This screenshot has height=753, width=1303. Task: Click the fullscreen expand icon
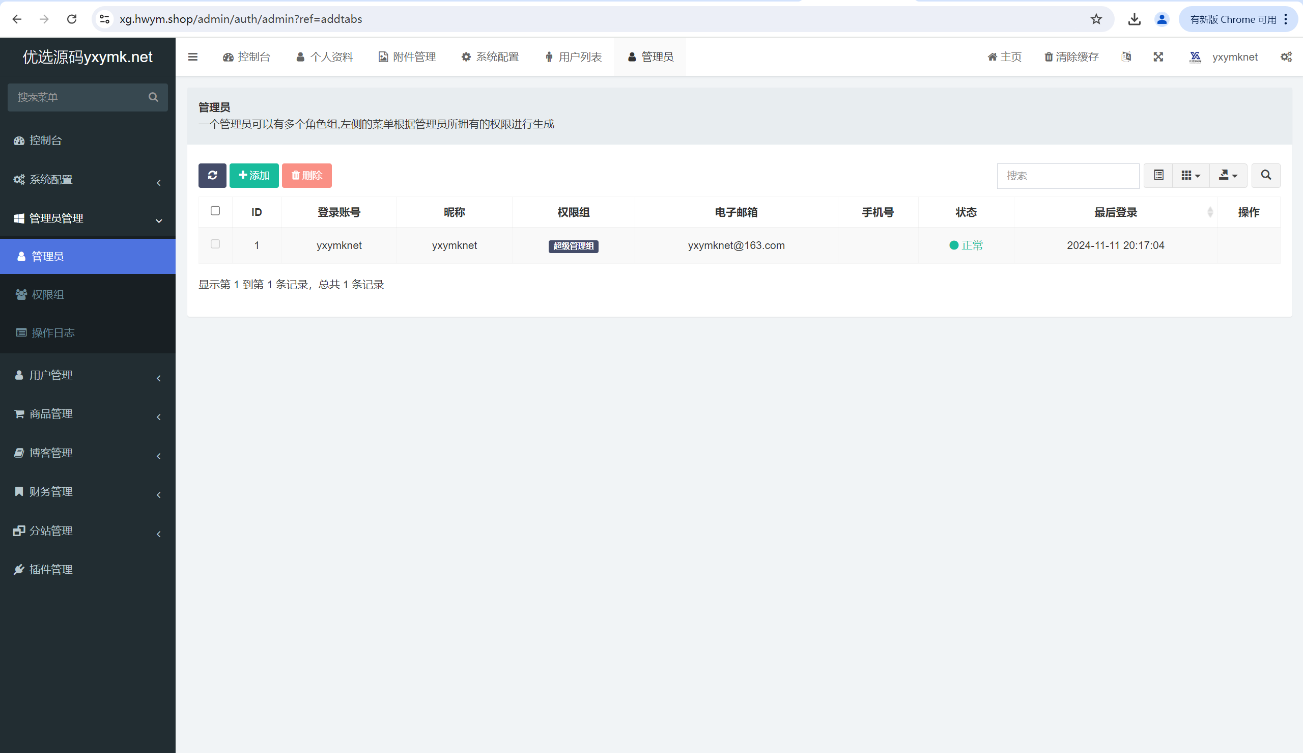coord(1158,57)
